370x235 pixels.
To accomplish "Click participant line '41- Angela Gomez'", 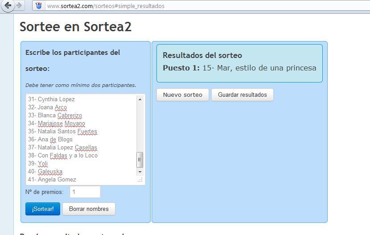I will [52, 180].
